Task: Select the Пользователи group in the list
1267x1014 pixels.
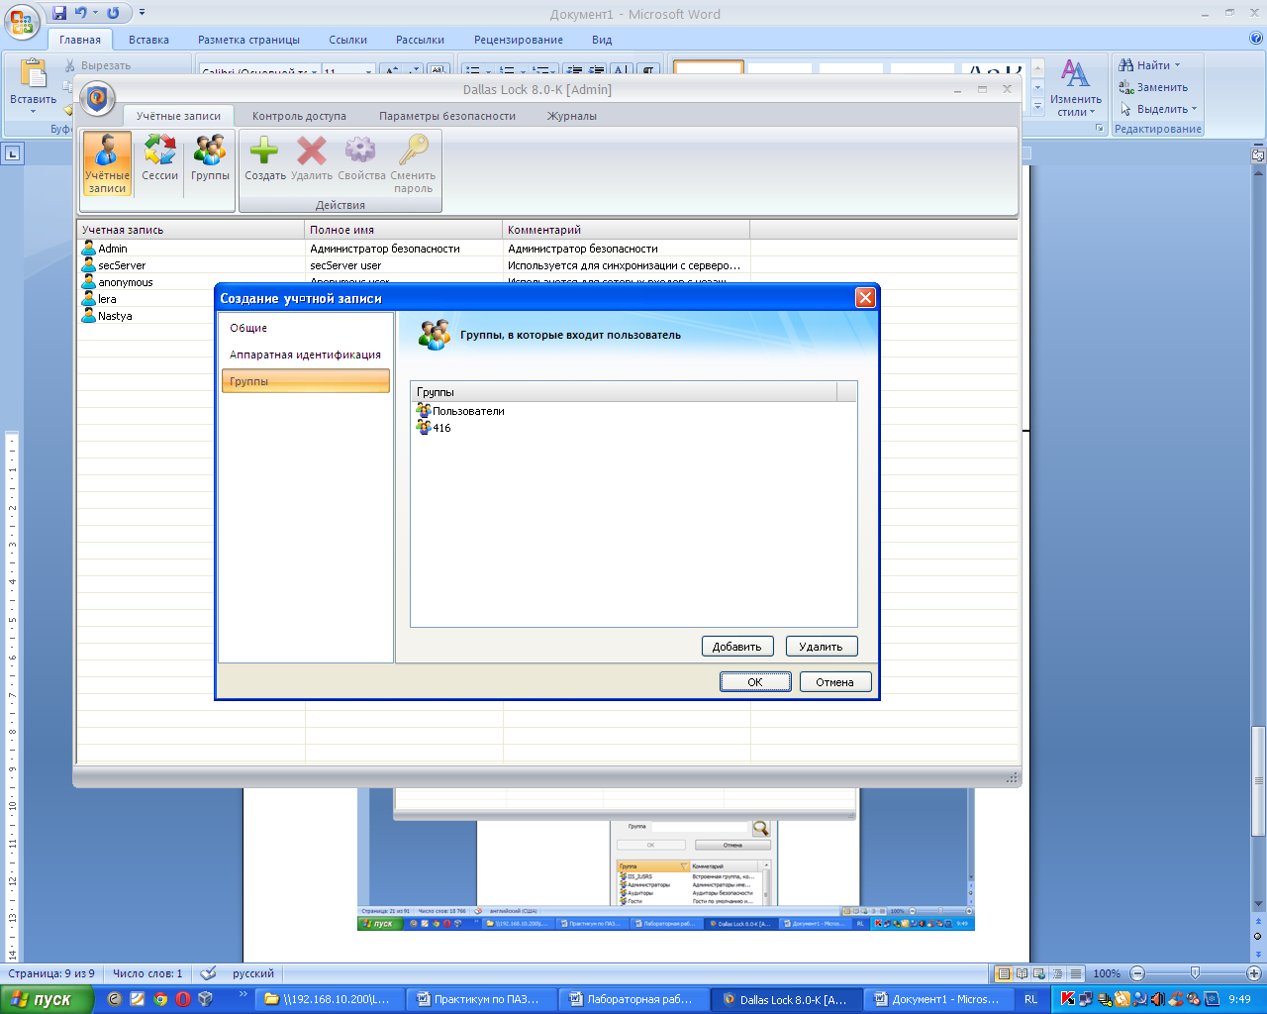Action: pyautogui.click(x=460, y=411)
